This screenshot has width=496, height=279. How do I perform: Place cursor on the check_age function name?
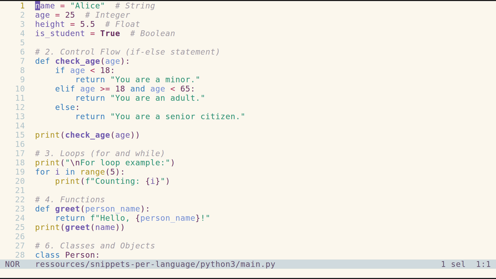[x=78, y=61]
